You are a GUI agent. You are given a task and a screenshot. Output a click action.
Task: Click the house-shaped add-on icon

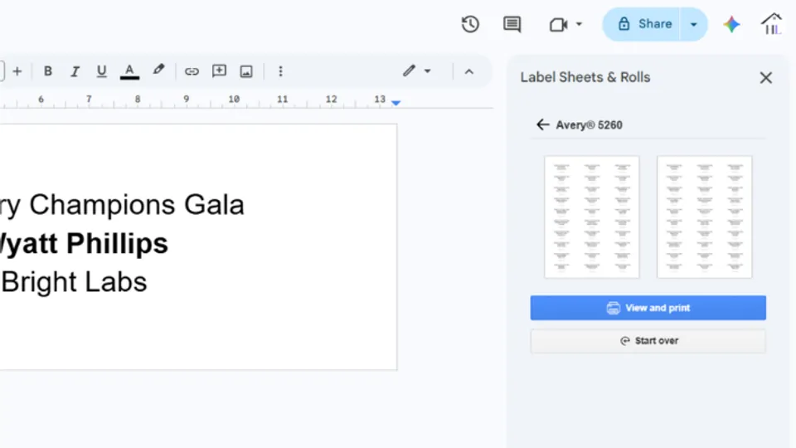point(772,24)
